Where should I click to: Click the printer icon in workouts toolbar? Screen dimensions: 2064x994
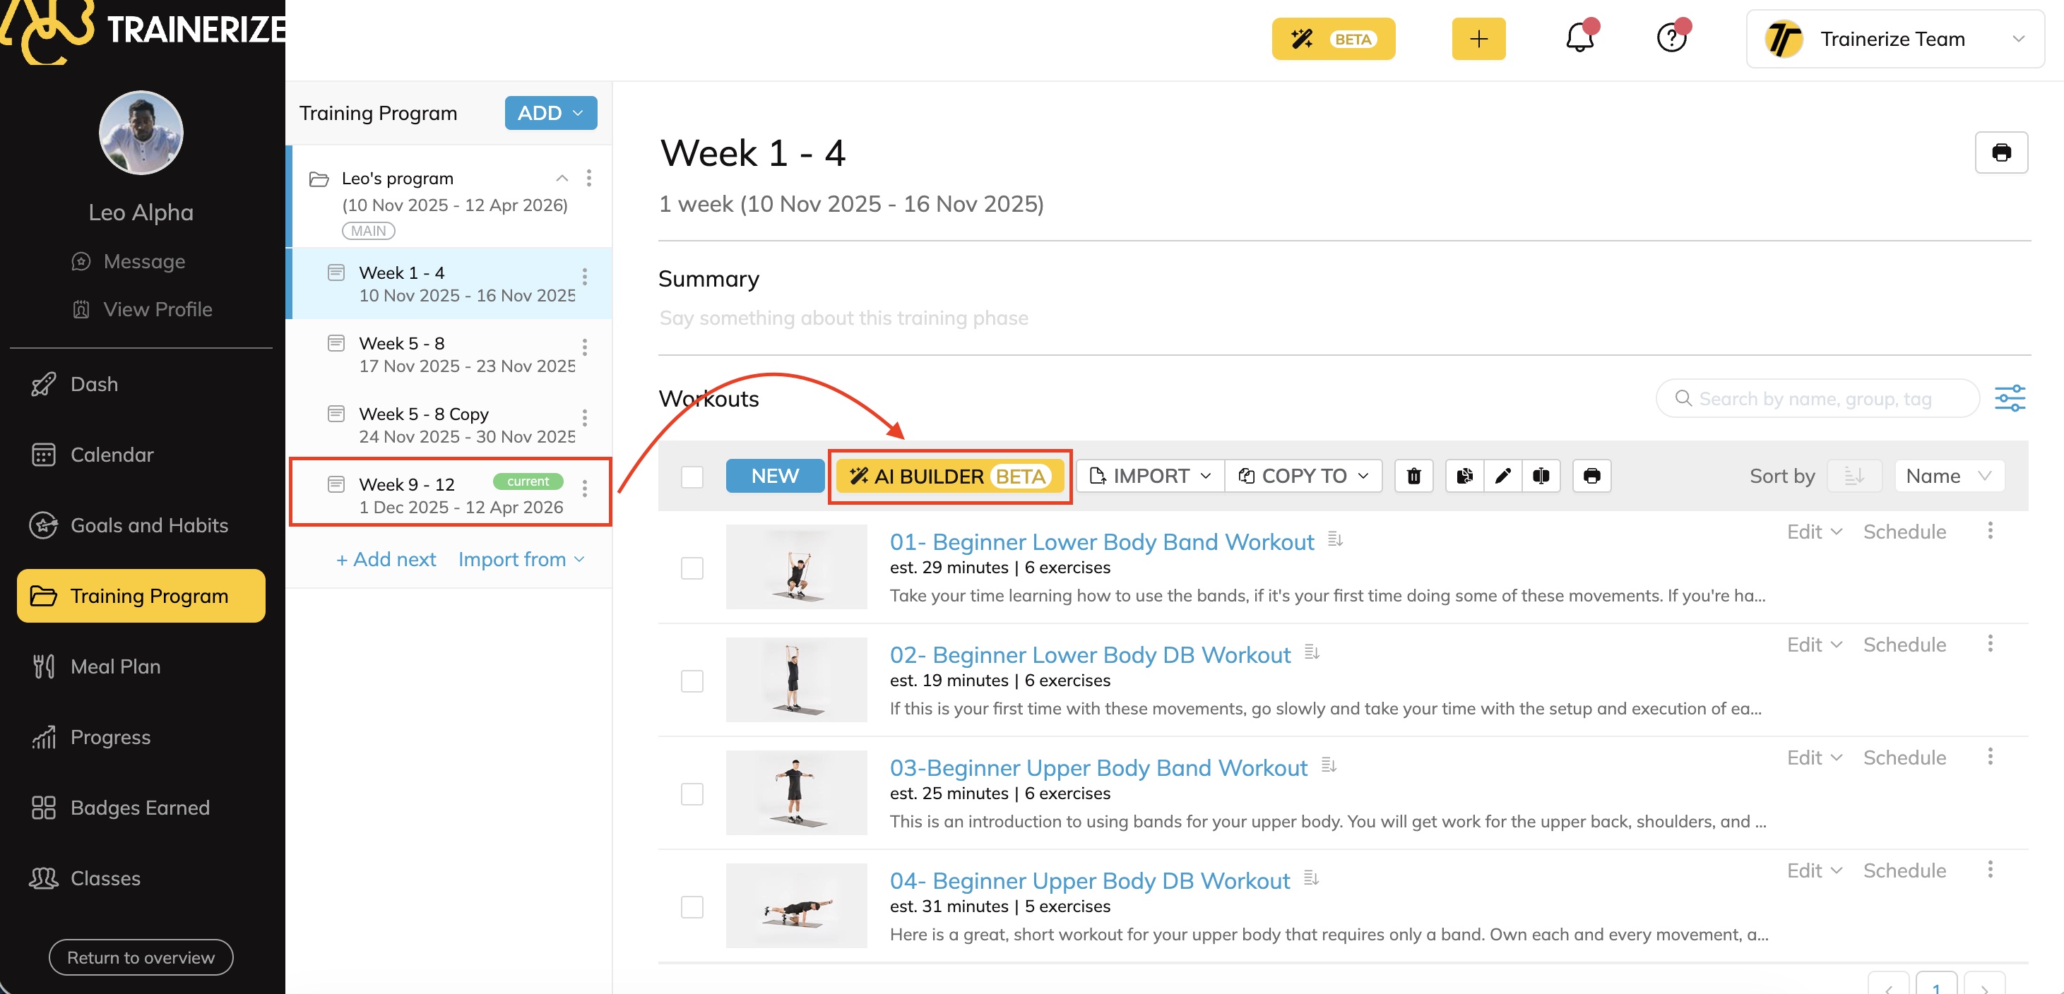1591,476
